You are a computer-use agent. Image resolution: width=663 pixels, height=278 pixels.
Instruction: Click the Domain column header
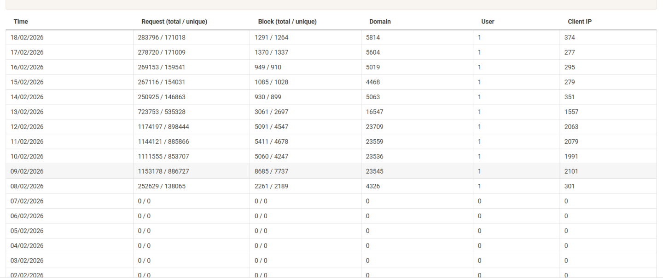coord(380,22)
